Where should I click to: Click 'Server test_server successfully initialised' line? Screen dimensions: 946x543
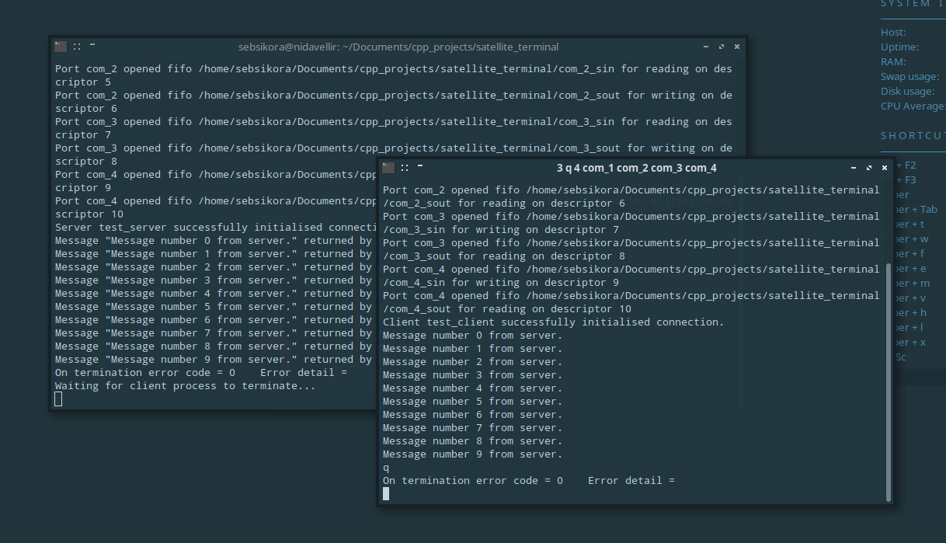click(x=215, y=227)
